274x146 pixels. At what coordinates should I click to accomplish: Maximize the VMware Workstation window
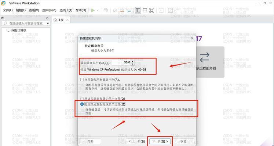[x=265, y=3]
